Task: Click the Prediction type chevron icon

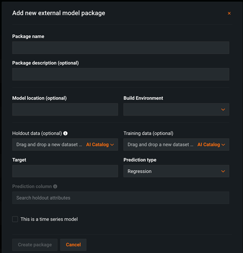Action: tap(223, 171)
